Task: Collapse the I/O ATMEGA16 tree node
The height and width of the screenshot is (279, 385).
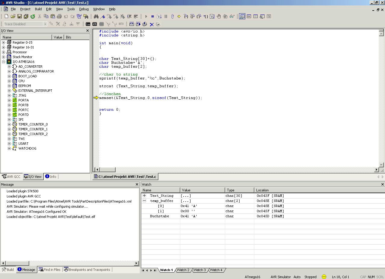Action: pos(3,62)
